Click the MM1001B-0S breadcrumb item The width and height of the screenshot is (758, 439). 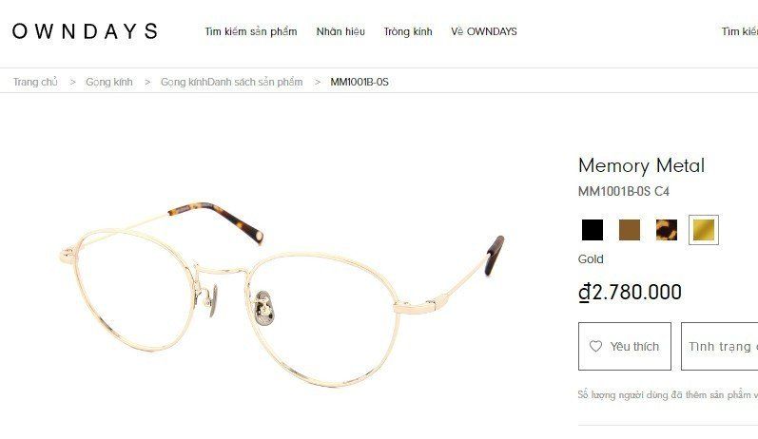360,82
